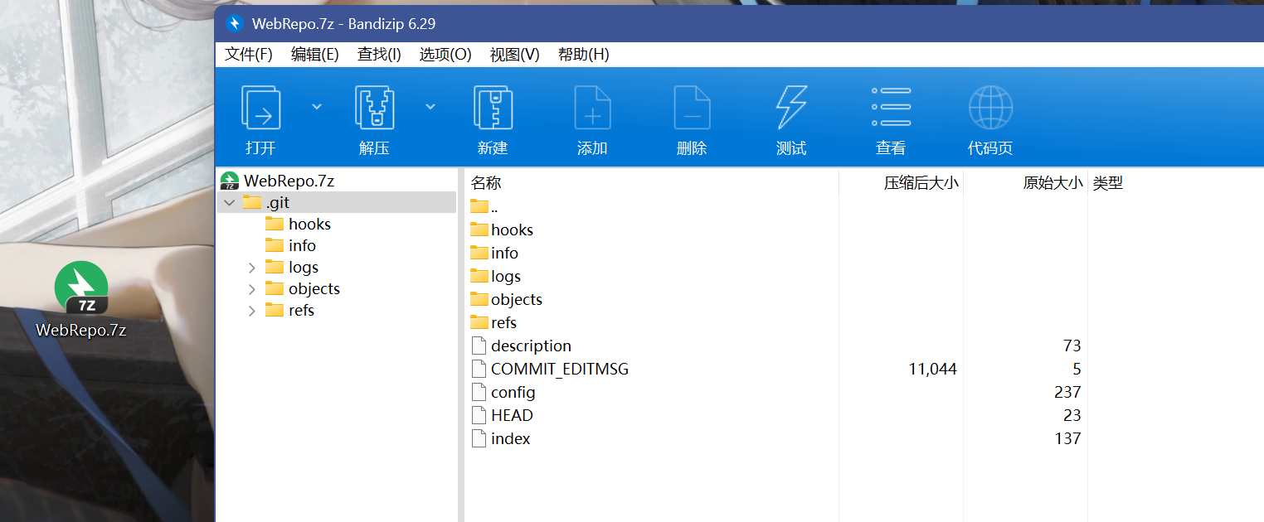Click the Open (打开) toolbar icon
This screenshot has width=1264, height=522.
pyautogui.click(x=260, y=108)
